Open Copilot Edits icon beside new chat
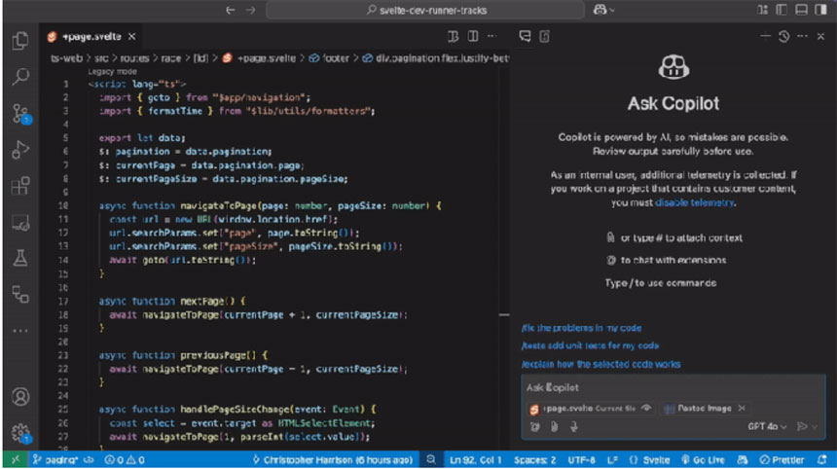 click(544, 36)
